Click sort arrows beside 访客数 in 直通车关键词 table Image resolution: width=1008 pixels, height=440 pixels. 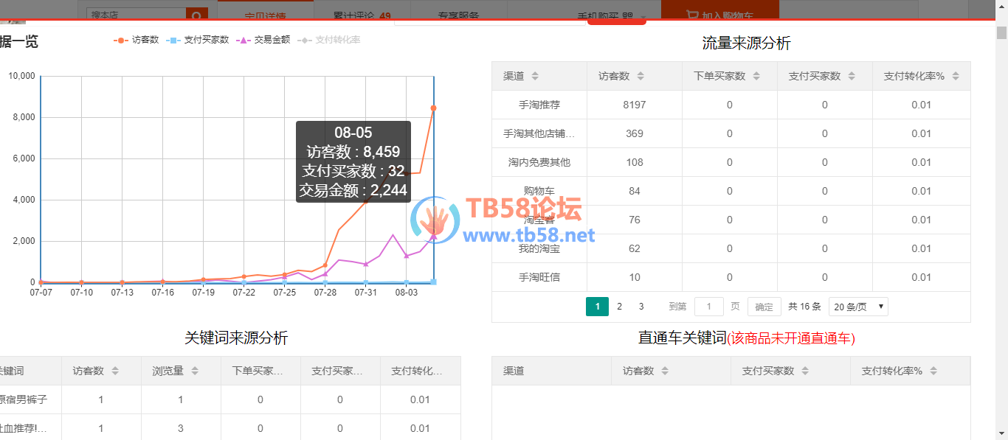(665, 371)
